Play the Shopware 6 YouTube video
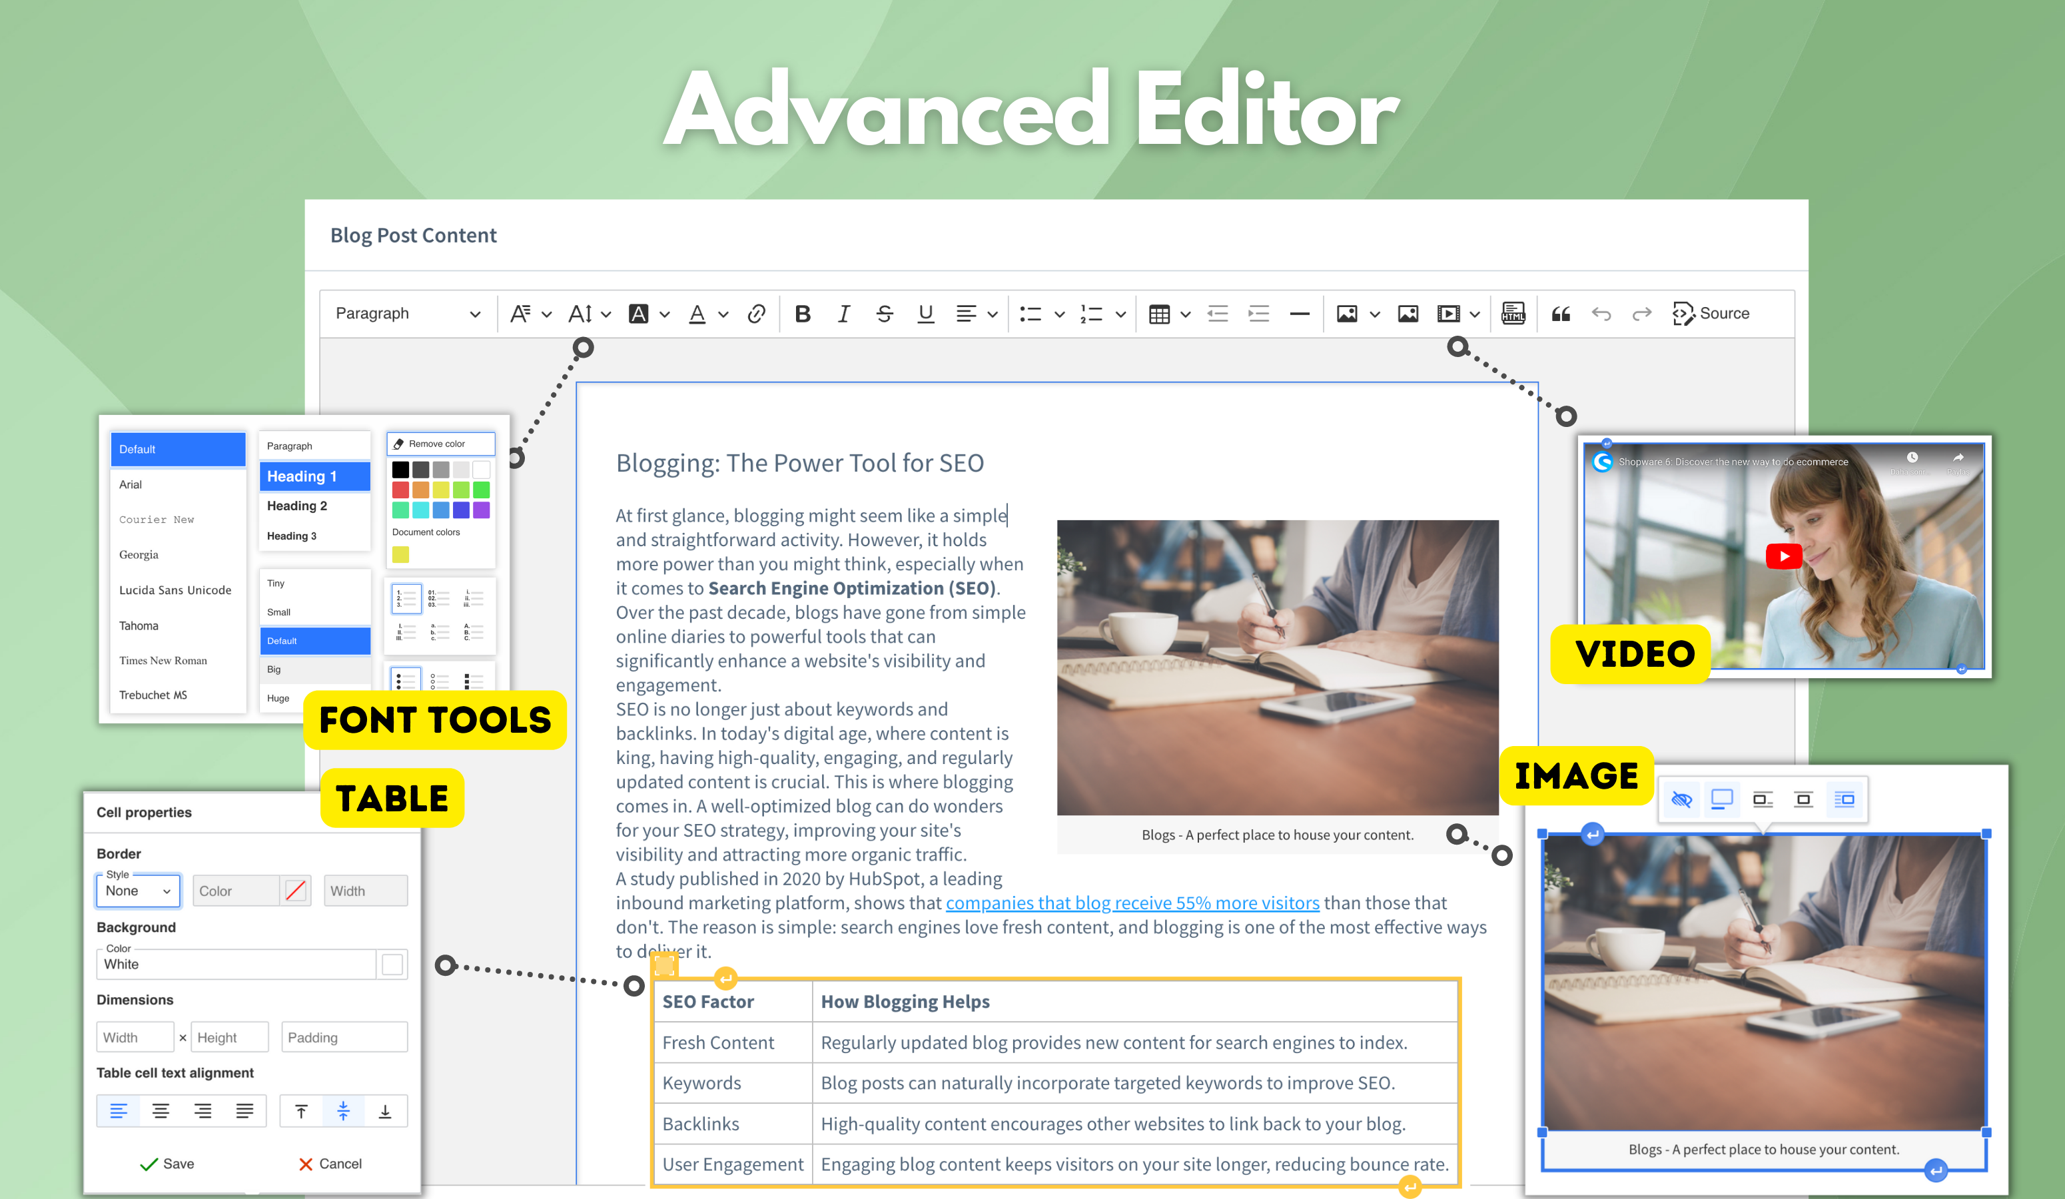 (1783, 556)
